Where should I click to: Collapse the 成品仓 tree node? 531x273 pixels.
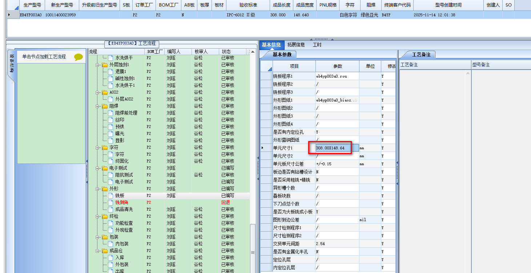(97, 251)
